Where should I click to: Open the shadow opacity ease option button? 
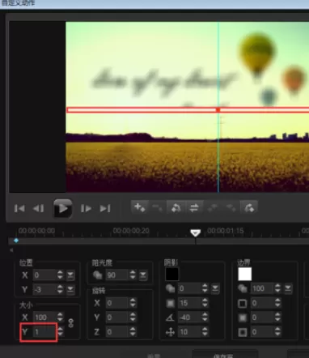pyautogui.click(x=215, y=288)
